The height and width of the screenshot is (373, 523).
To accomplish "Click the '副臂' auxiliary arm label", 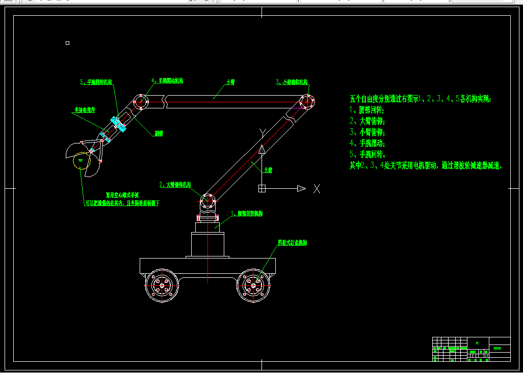I will 159,133.
